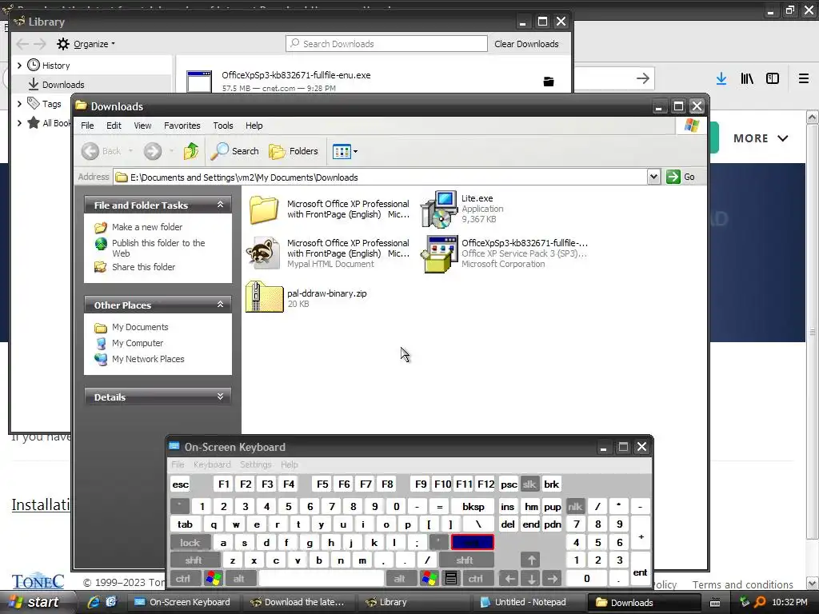Open the Keyboard menu in On-Screen Keyboard
The height and width of the screenshot is (614, 819).
click(x=211, y=464)
